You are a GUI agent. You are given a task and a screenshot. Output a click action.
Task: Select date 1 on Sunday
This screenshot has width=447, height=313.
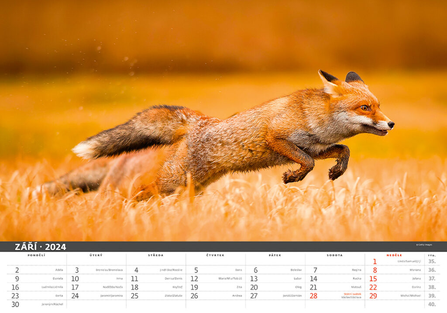pyautogui.click(x=375, y=261)
